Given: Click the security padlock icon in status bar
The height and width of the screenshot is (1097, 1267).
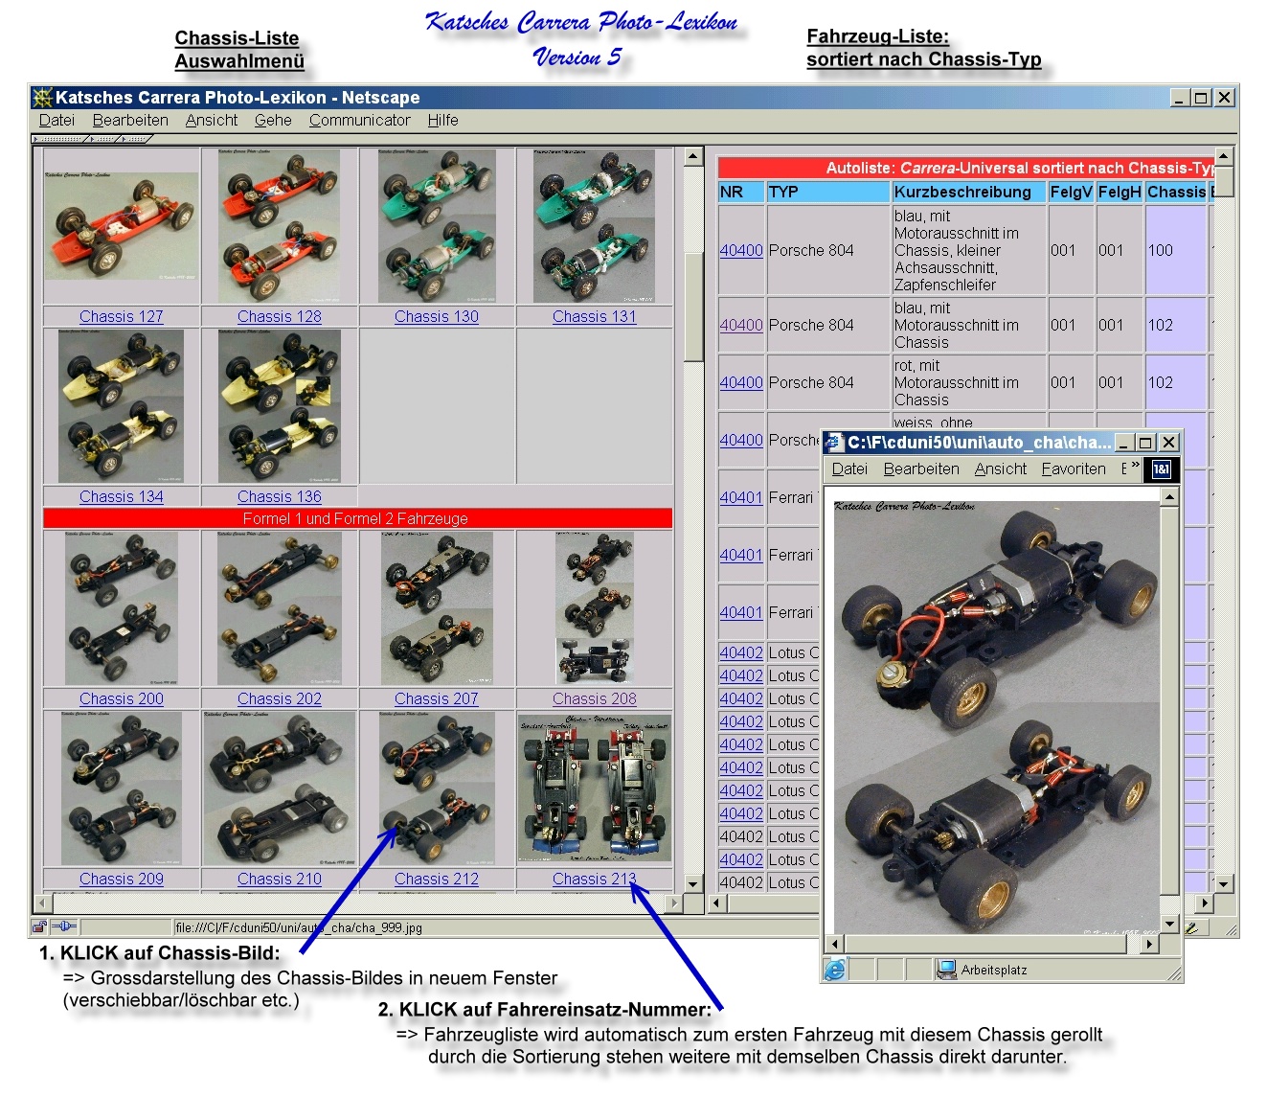Looking at the screenshot, I should [x=39, y=926].
